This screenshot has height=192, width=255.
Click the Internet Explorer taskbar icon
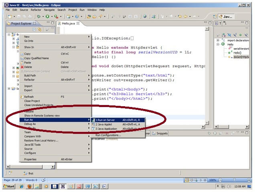click(22, 186)
